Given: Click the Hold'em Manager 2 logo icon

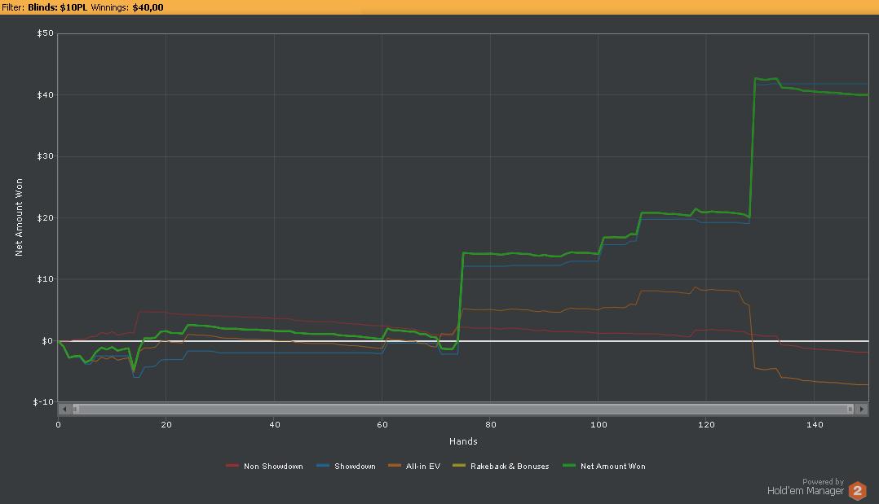Looking at the screenshot, I should pyautogui.click(x=857, y=490).
